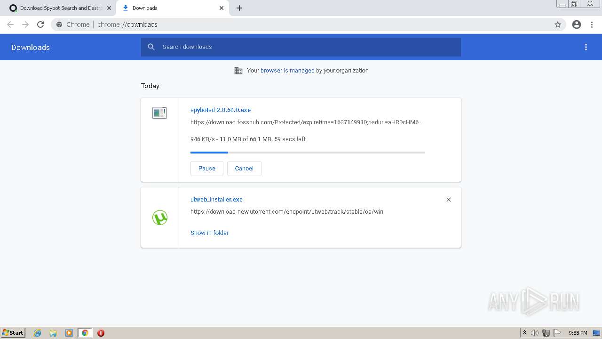
Task: Open the Chrome profile avatar
Action: [x=577, y=24]
